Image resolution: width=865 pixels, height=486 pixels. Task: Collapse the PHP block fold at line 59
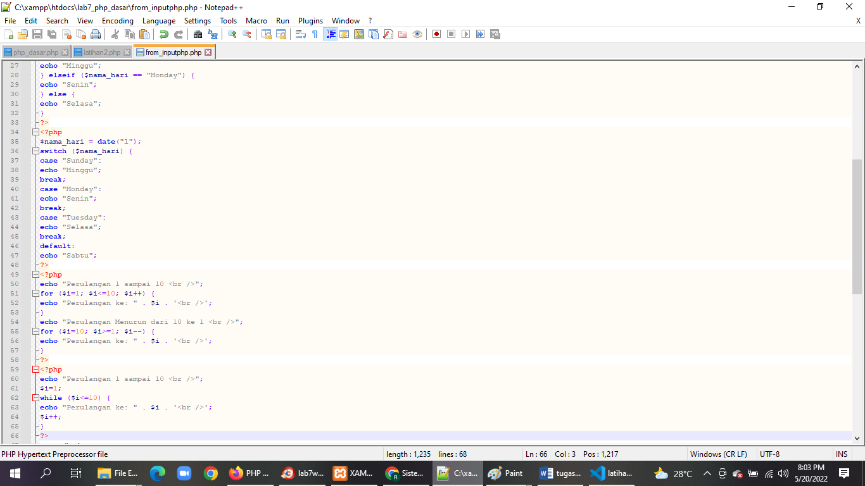[x=35, y=369]
